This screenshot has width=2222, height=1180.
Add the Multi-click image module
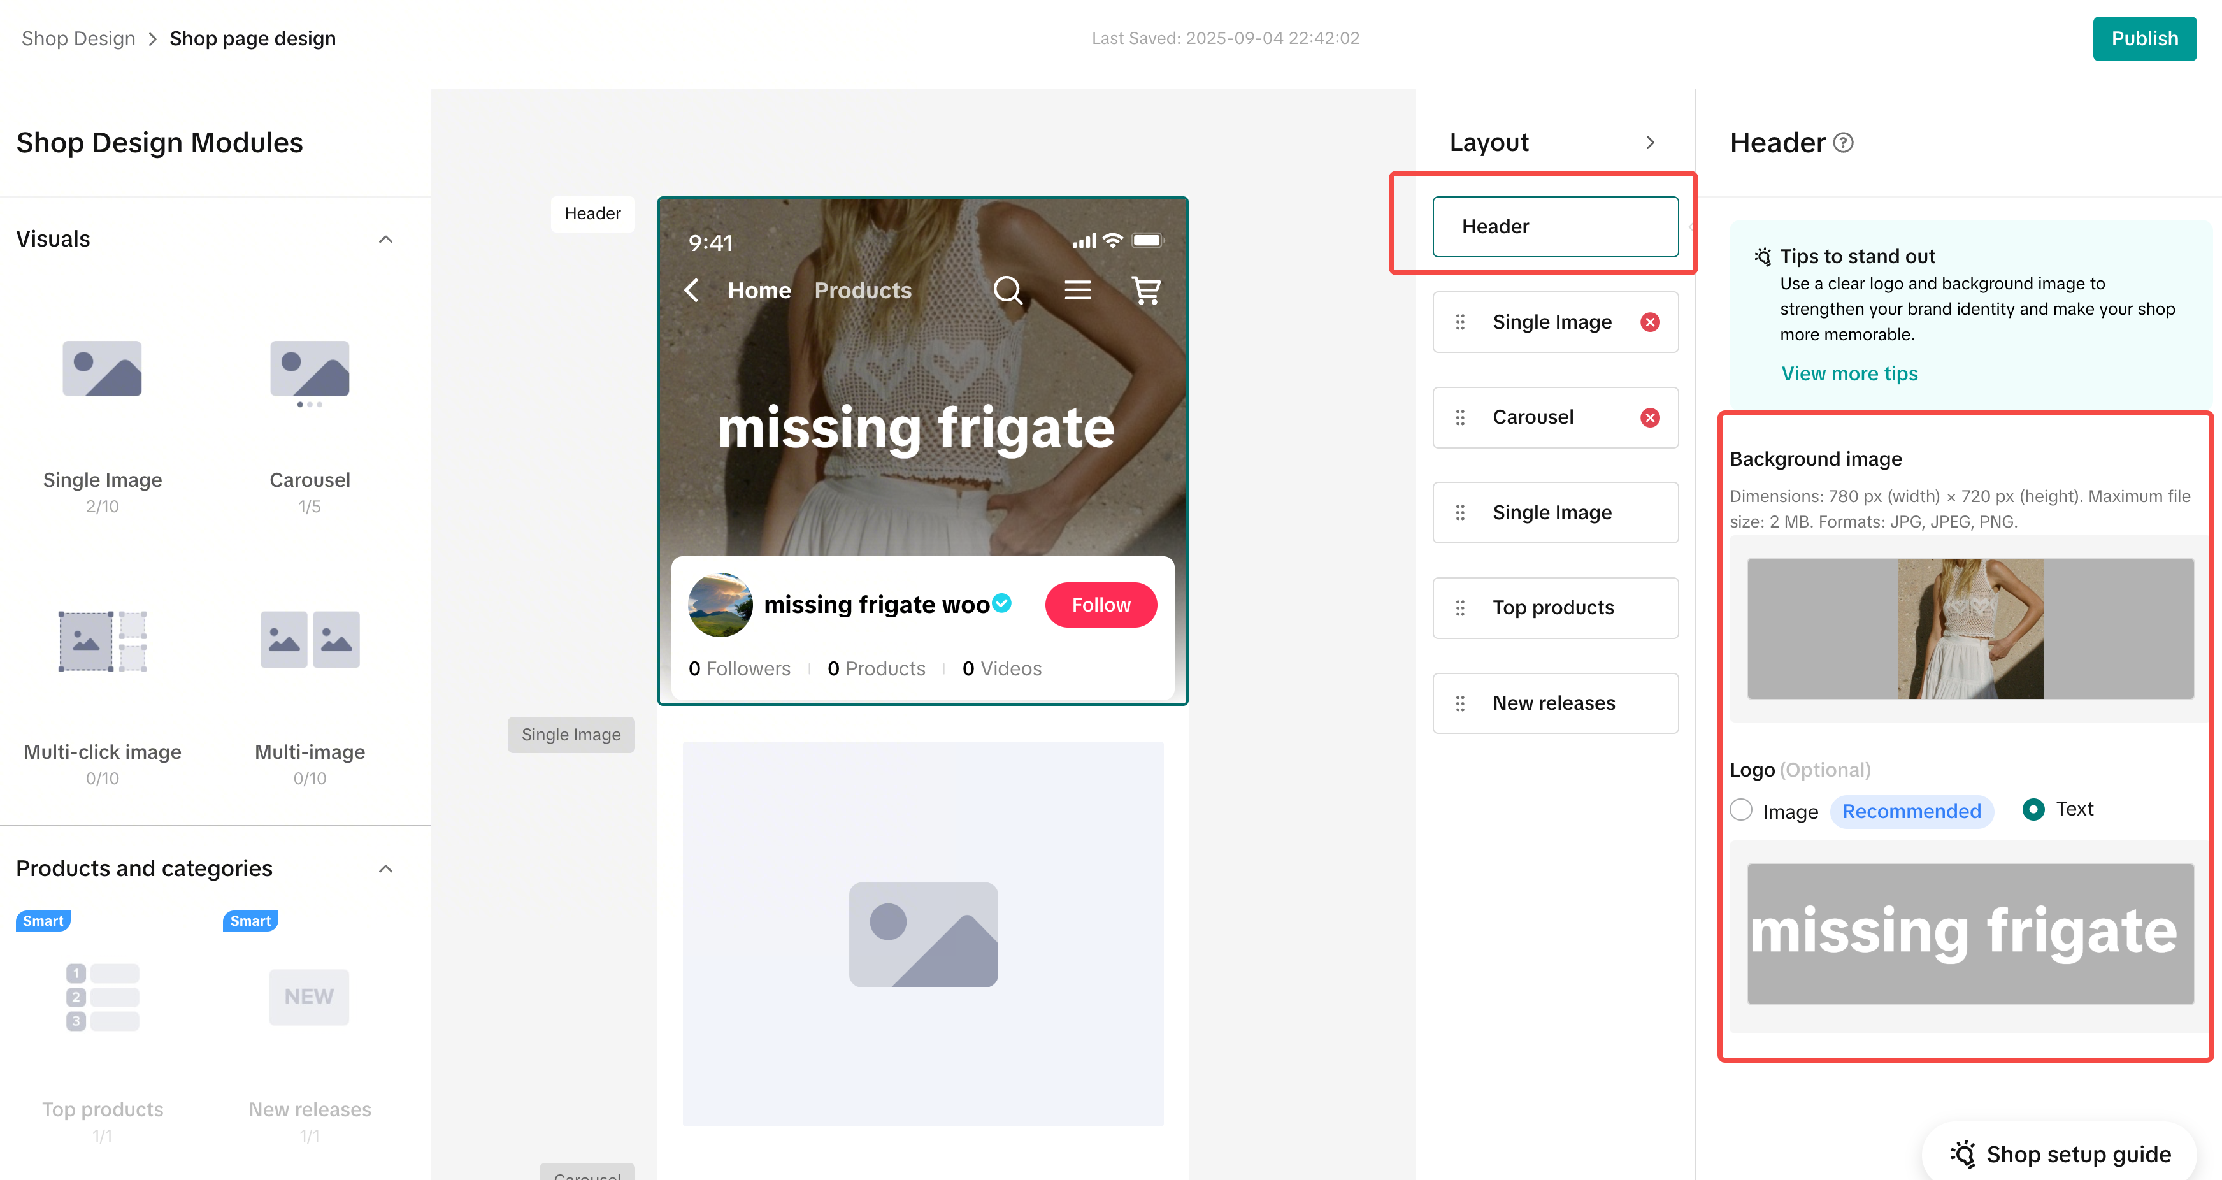pos(102,641)
